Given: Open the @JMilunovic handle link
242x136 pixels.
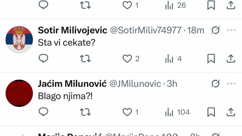Looking at the screenshot, I should click(x=135, y=84).
